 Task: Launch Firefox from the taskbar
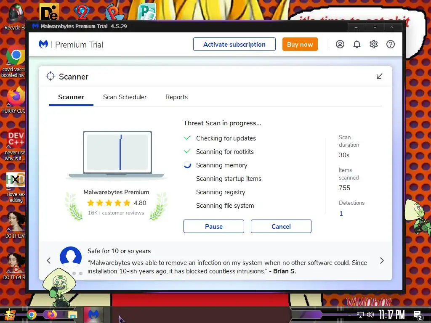click(x=52, y=315)
